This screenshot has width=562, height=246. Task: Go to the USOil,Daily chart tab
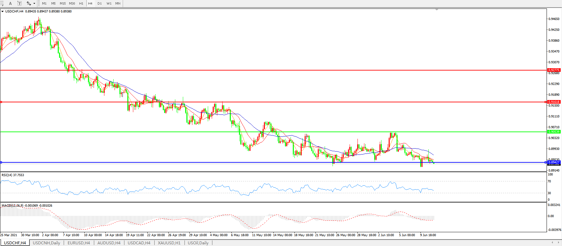tap(198, 243)
